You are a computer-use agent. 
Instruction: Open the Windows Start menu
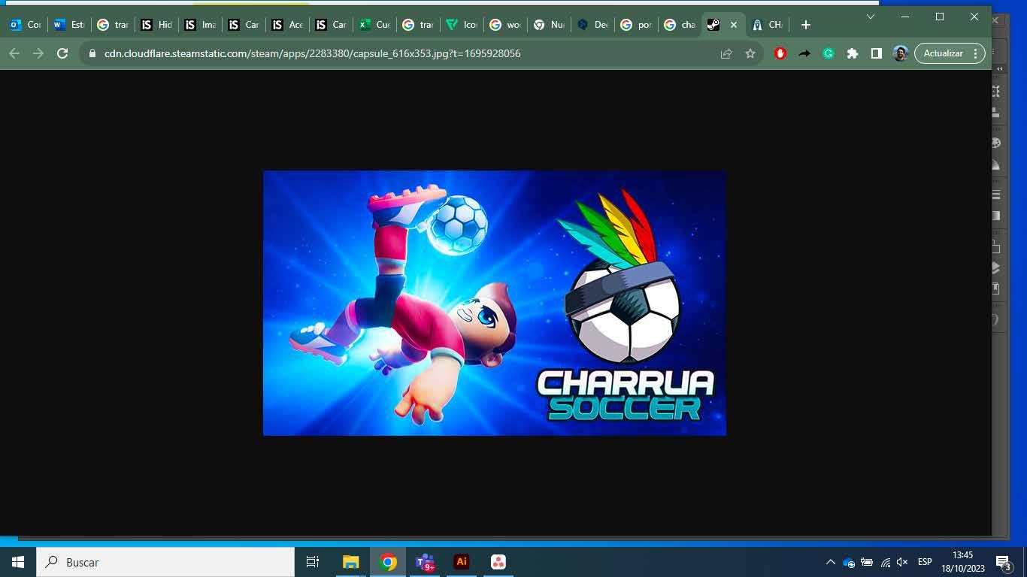coord(18,562)
